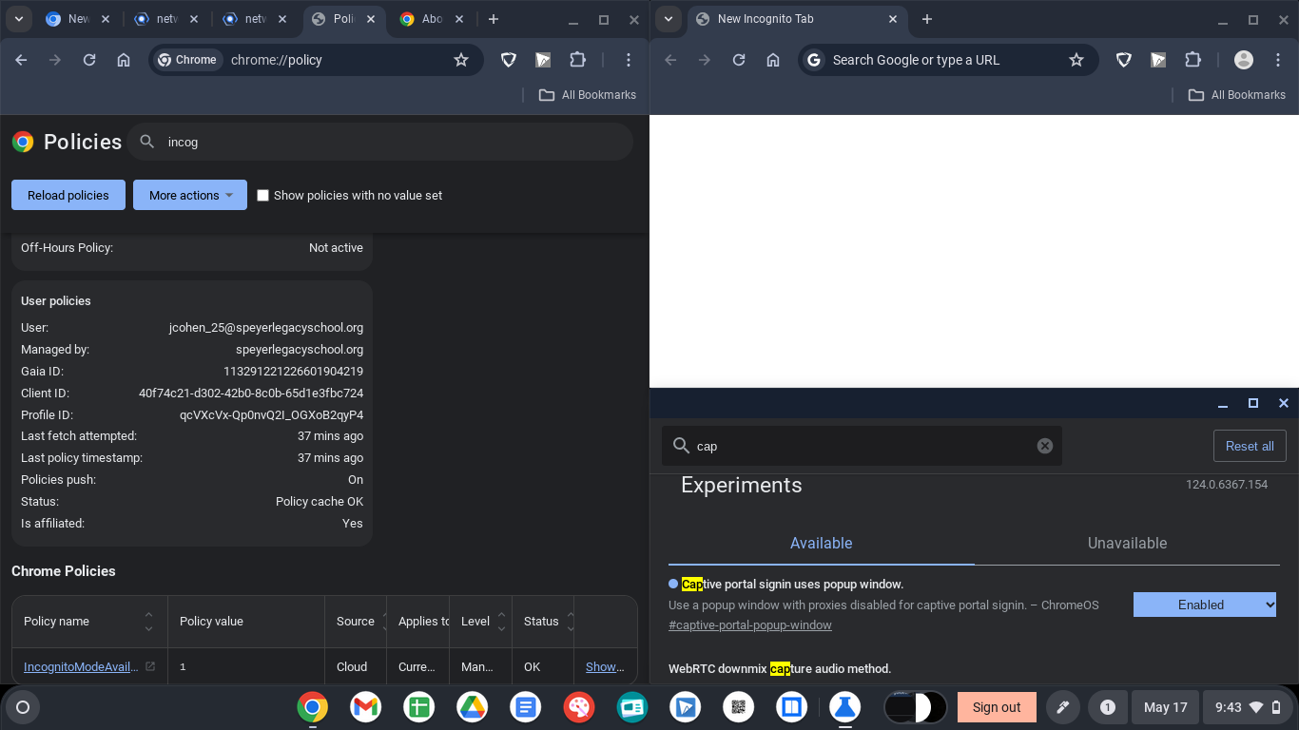Screen dimensions: 1299x730
Task: Switch to Available experiments tab
Action: pos(822,544)
